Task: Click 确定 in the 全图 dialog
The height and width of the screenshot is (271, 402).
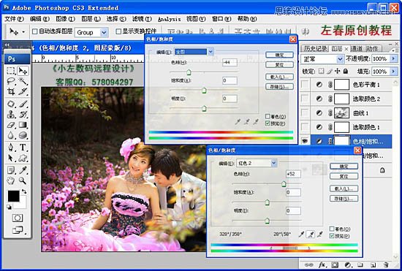Action: (279, 55)
